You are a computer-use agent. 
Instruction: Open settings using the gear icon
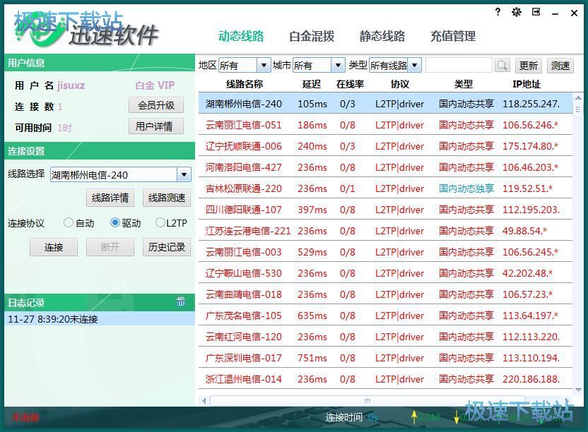point(516,12)
